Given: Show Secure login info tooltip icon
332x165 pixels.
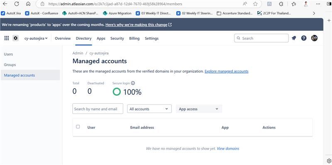Looking at the screenshot, I should click(133, 83).
